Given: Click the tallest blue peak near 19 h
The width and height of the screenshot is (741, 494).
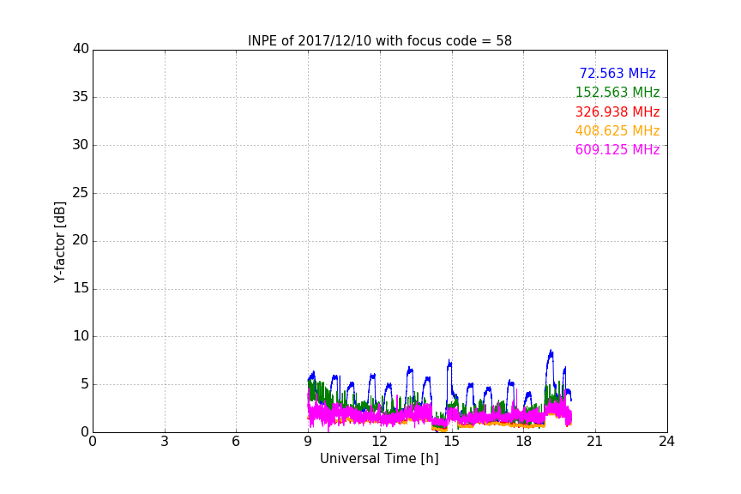Looking at the screenshot, I should coord(551,352).
